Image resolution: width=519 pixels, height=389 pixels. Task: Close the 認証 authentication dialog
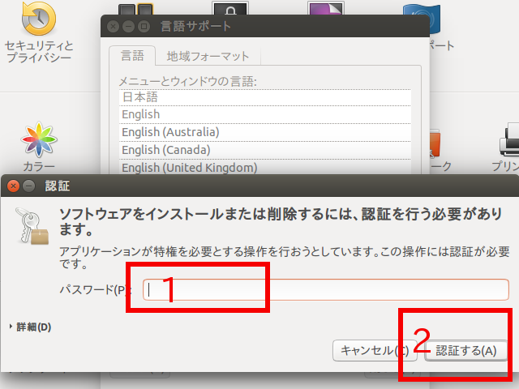click(x=13, y=186)
